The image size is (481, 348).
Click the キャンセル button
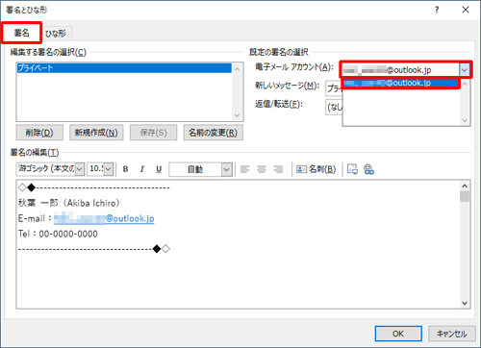pyautogui.click(x=451, y=334)
